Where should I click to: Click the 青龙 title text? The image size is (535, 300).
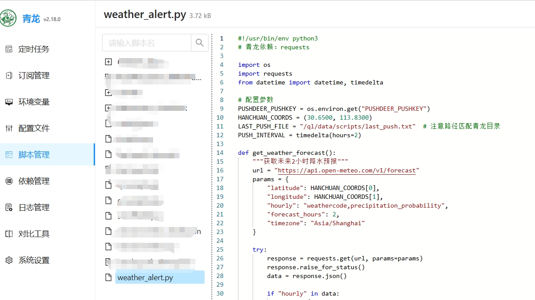pos(31,19)
